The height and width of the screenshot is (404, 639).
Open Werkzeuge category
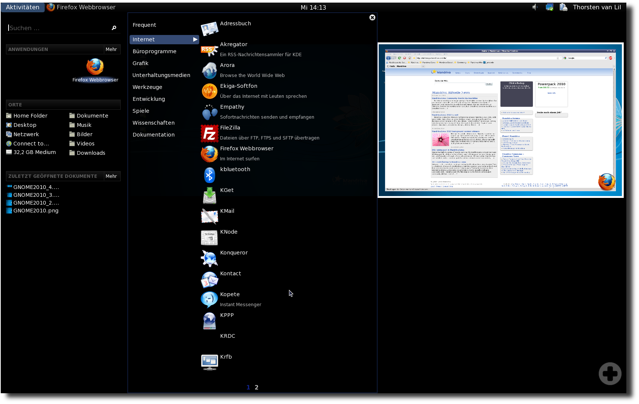pos(147,87)
